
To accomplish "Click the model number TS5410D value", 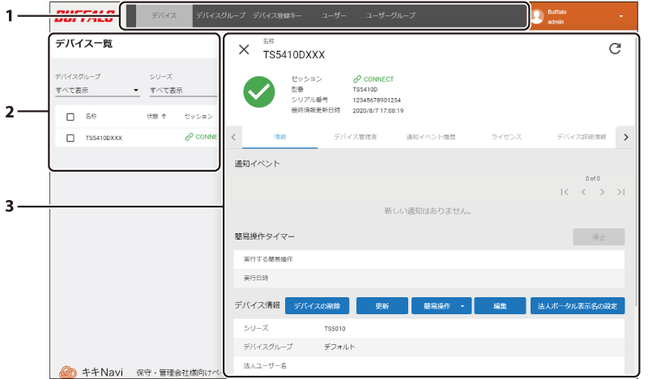I will (365, 89).
